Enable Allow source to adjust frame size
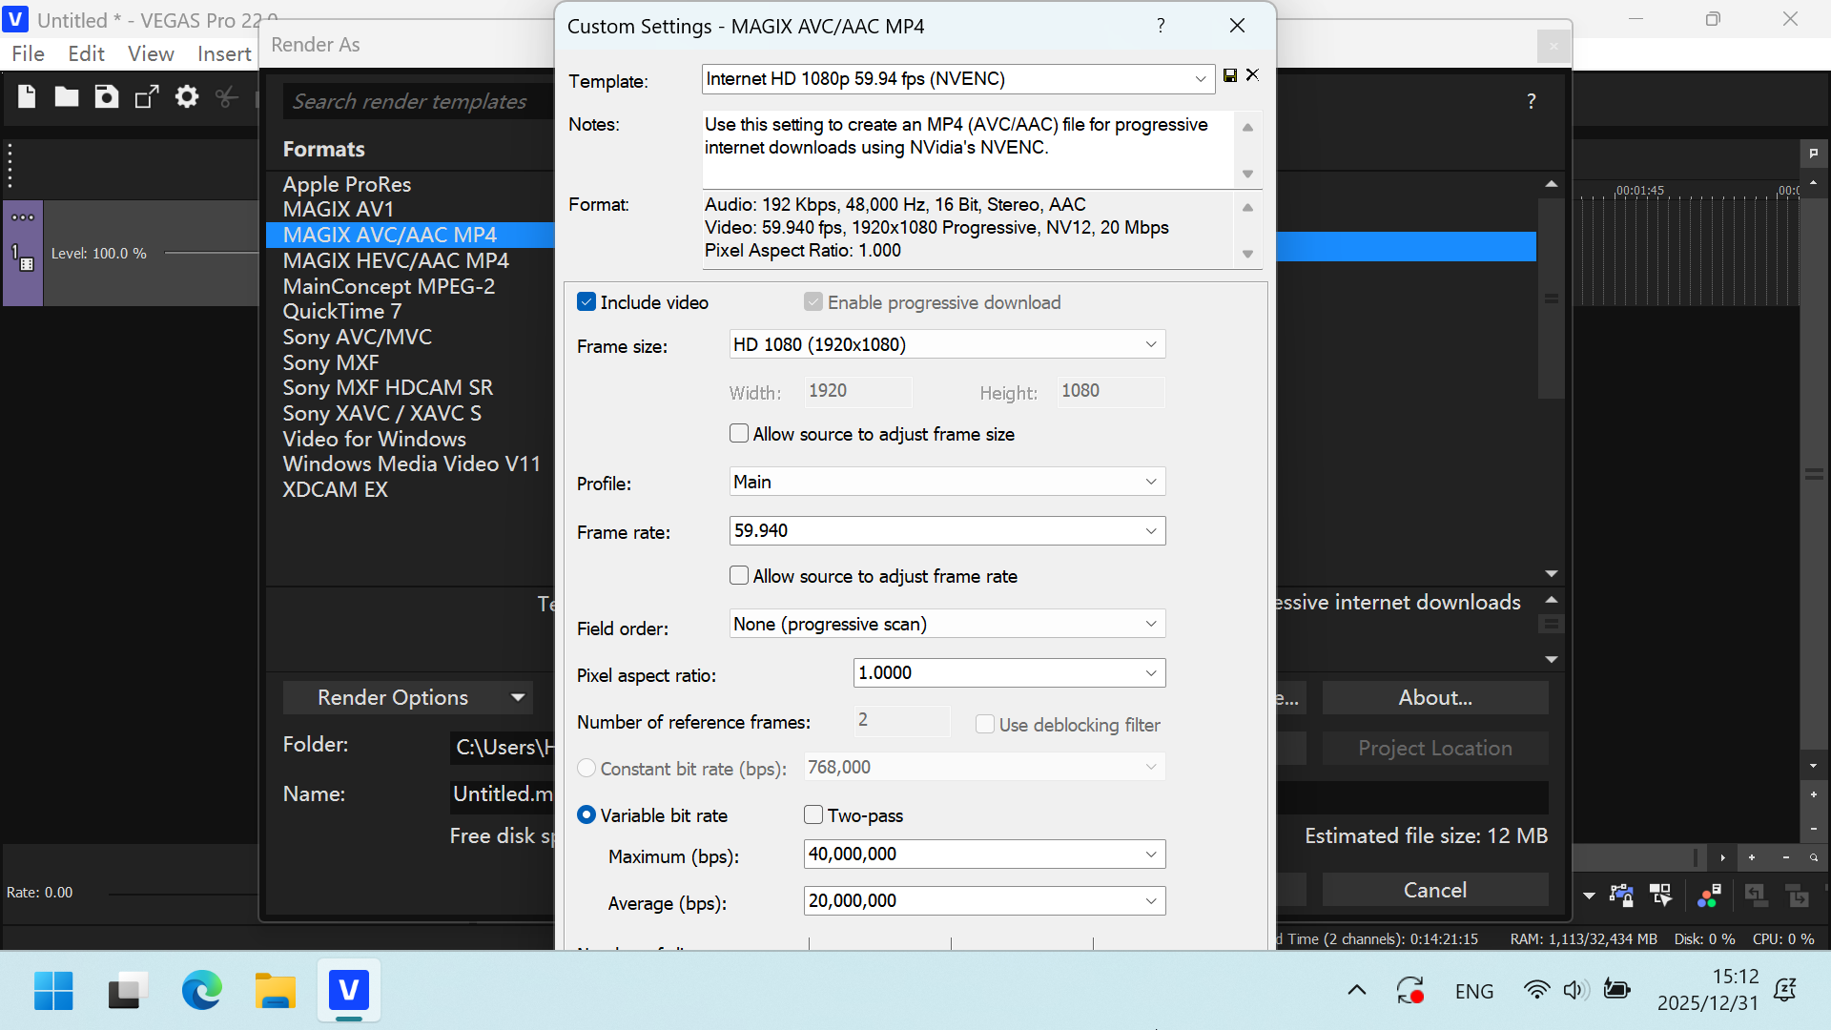The image size is (1831, 1030). pyautogui.click(x=739, y=434)
